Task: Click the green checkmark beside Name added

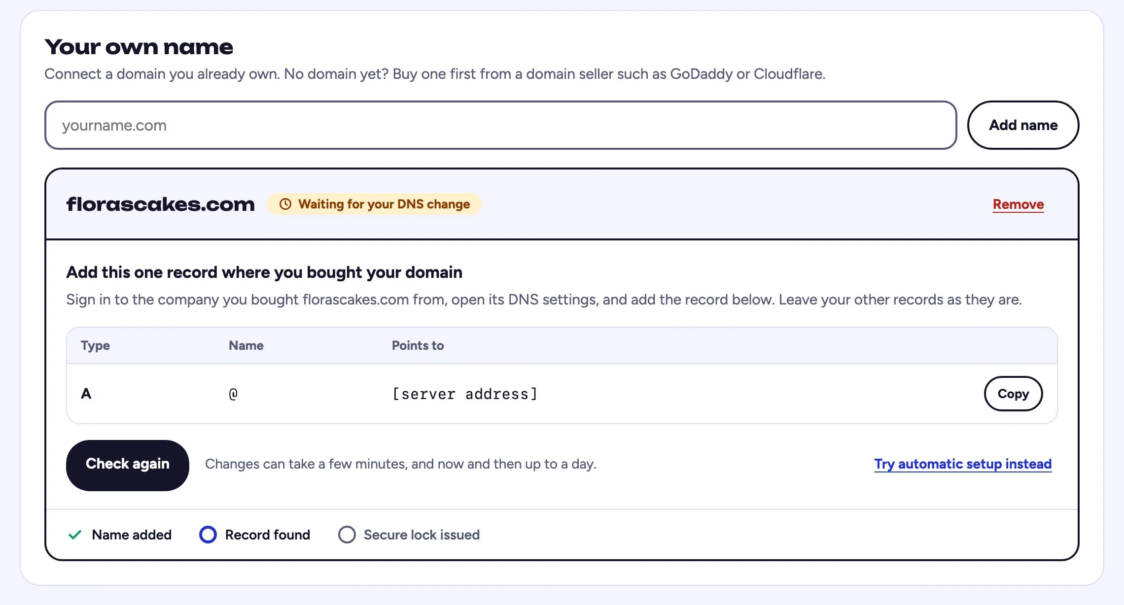Action: point(75,535)
